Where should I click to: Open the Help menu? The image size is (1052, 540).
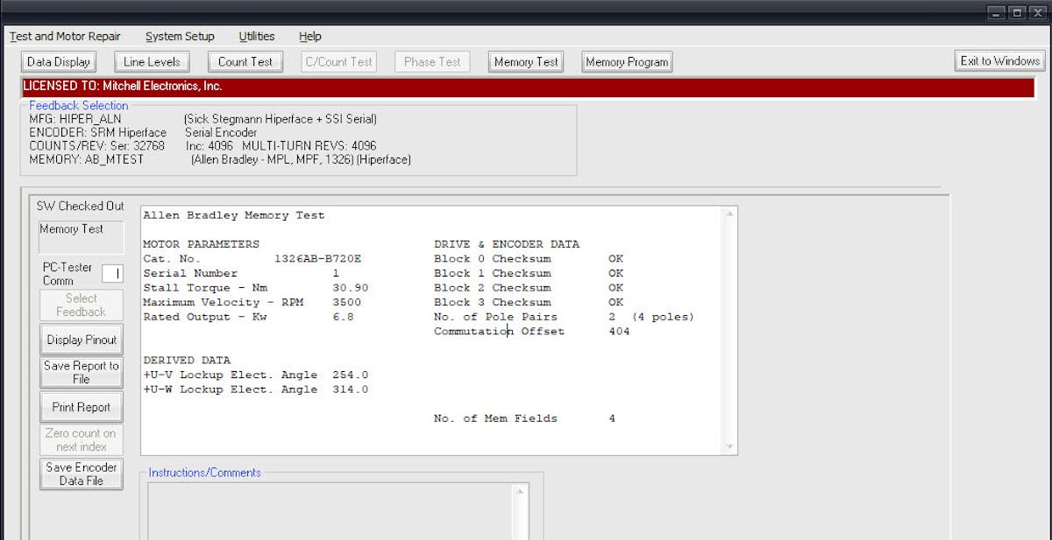309,37
